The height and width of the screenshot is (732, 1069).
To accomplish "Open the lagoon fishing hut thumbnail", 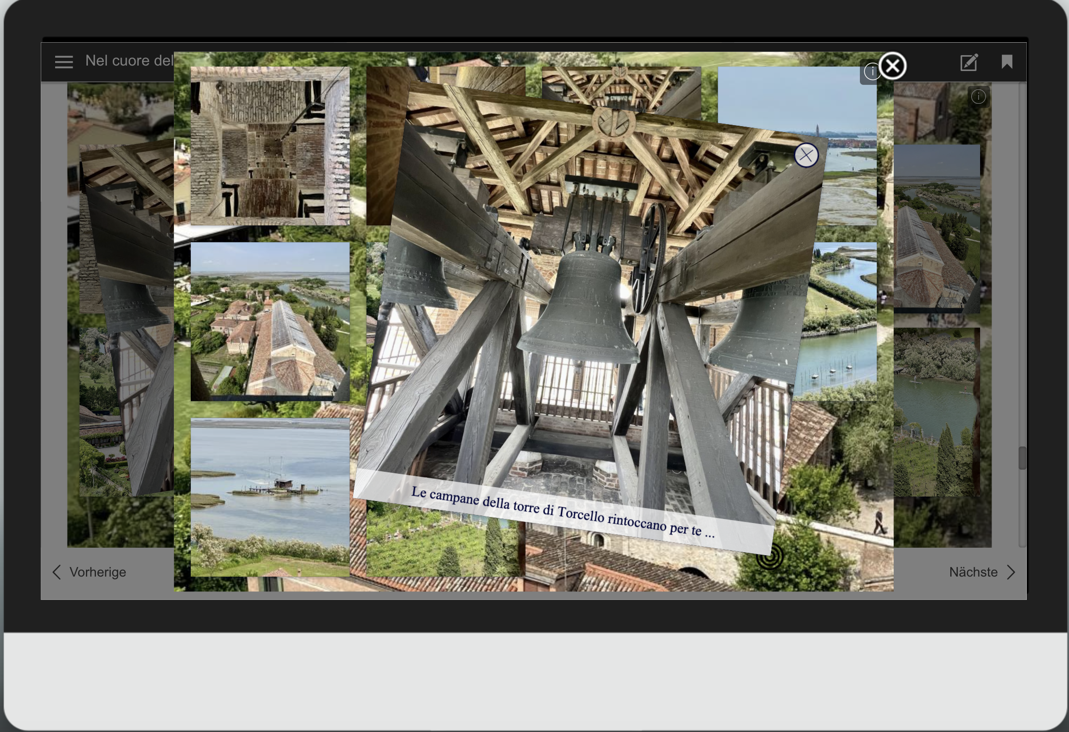I will click(x=270, y=498).
